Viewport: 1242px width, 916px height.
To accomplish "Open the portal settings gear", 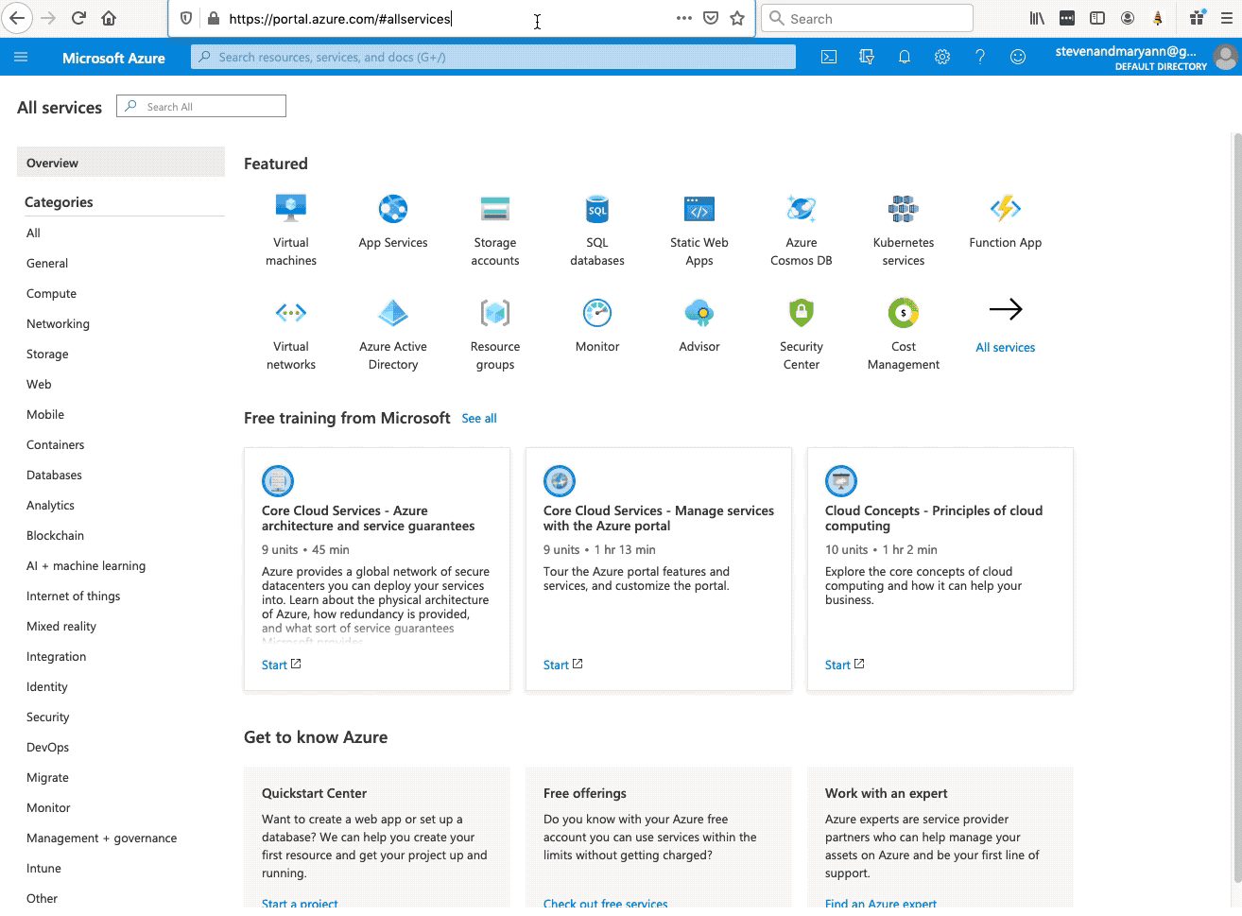I will (x=942, y=57).
